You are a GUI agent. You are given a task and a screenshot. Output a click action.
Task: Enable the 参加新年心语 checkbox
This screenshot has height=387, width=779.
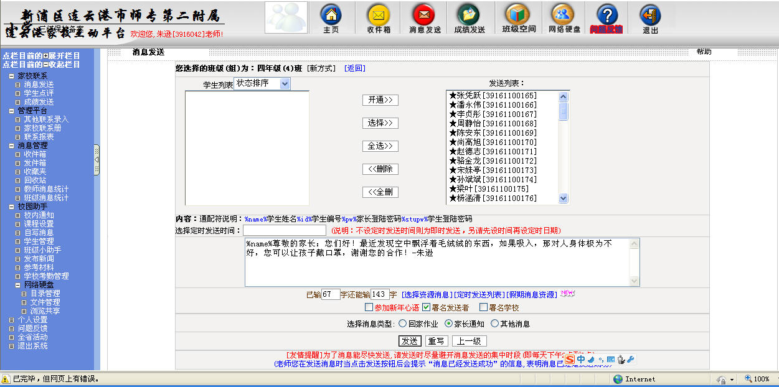(369, 307)
